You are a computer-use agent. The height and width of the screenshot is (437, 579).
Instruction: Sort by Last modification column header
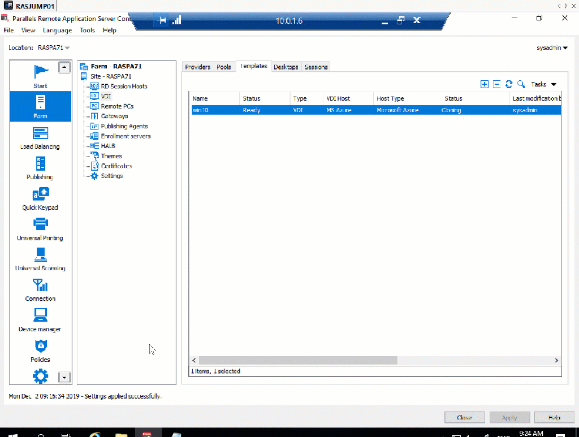[x=535, y=98]
